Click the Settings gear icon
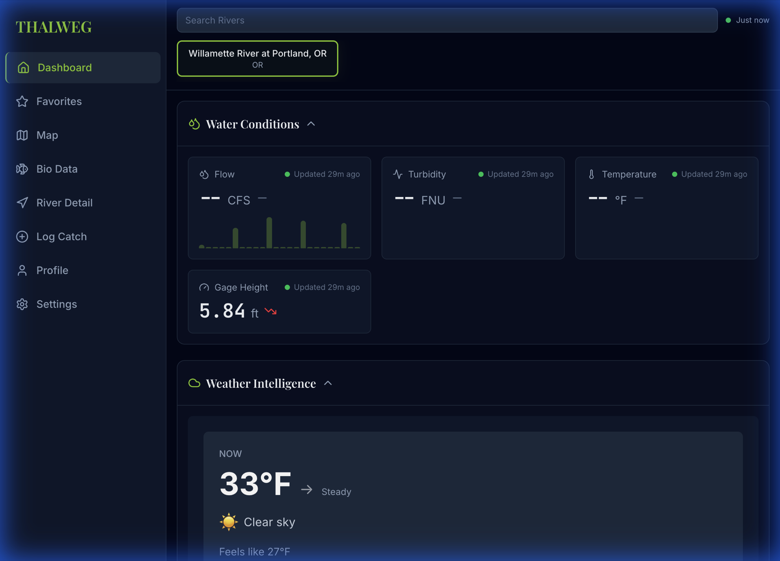The height and width of the screenshot is (561, 780). coord(22,304)
